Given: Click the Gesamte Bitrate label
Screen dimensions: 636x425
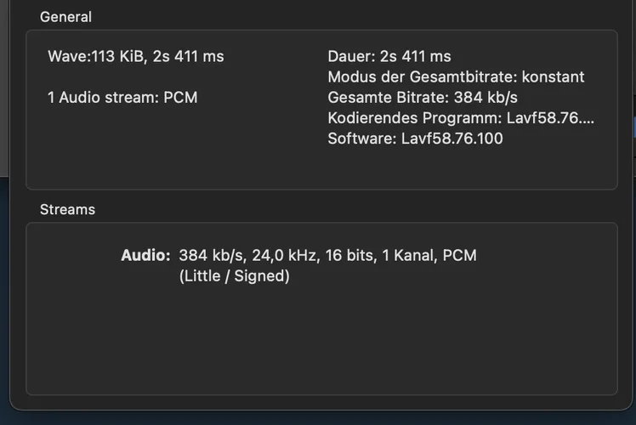Looking at the screenshot, I should (388, 98).
